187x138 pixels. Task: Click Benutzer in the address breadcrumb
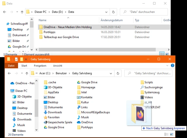63,73
